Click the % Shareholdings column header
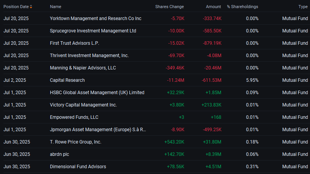The width and height of the screenshot is (310, 174). click(242, 7)
